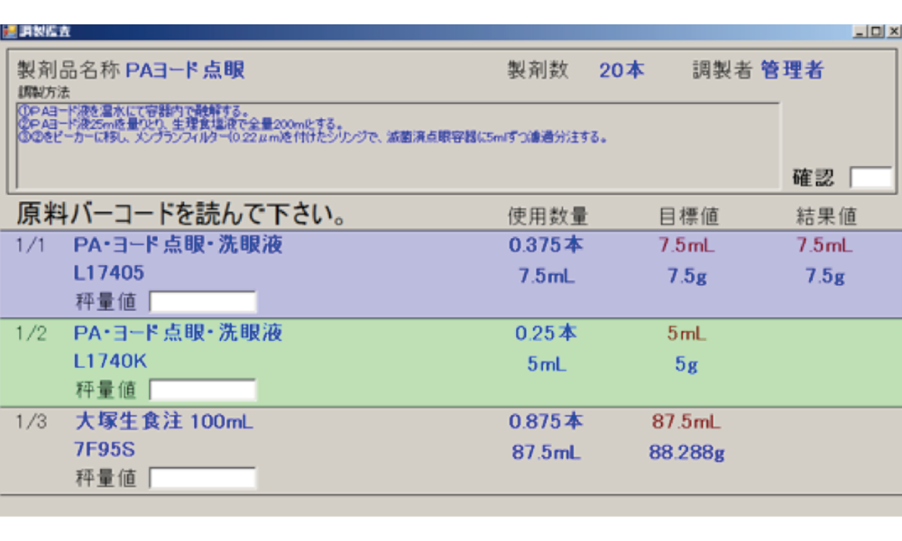This screenshot has width=902, height=541.
Task: Click the 88.288g target value
Action: (x=686, y=453)
